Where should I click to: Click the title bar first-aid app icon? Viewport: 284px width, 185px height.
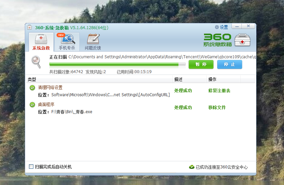(x=29, y=27)
